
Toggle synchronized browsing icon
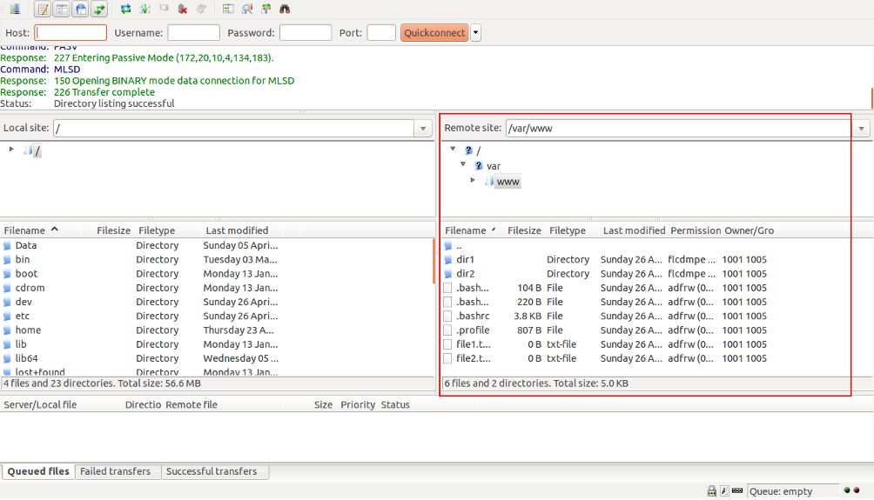266,9
